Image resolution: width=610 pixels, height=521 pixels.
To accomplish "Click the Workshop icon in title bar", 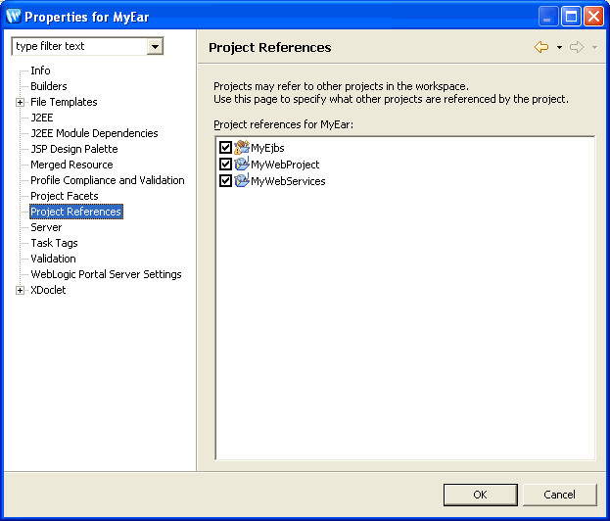I will [14, 17].
